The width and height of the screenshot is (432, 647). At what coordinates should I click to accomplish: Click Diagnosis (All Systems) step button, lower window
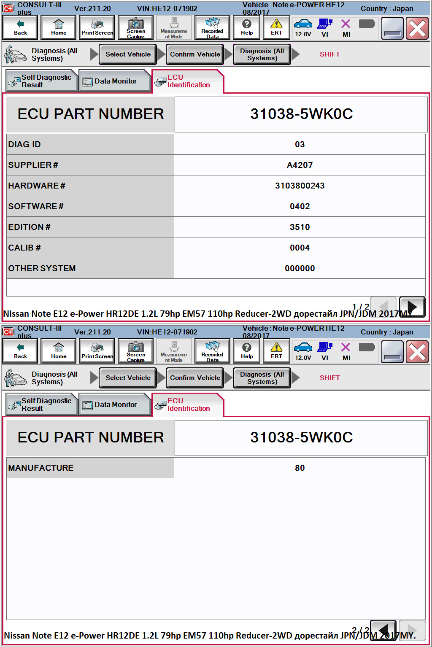[262, 378]
